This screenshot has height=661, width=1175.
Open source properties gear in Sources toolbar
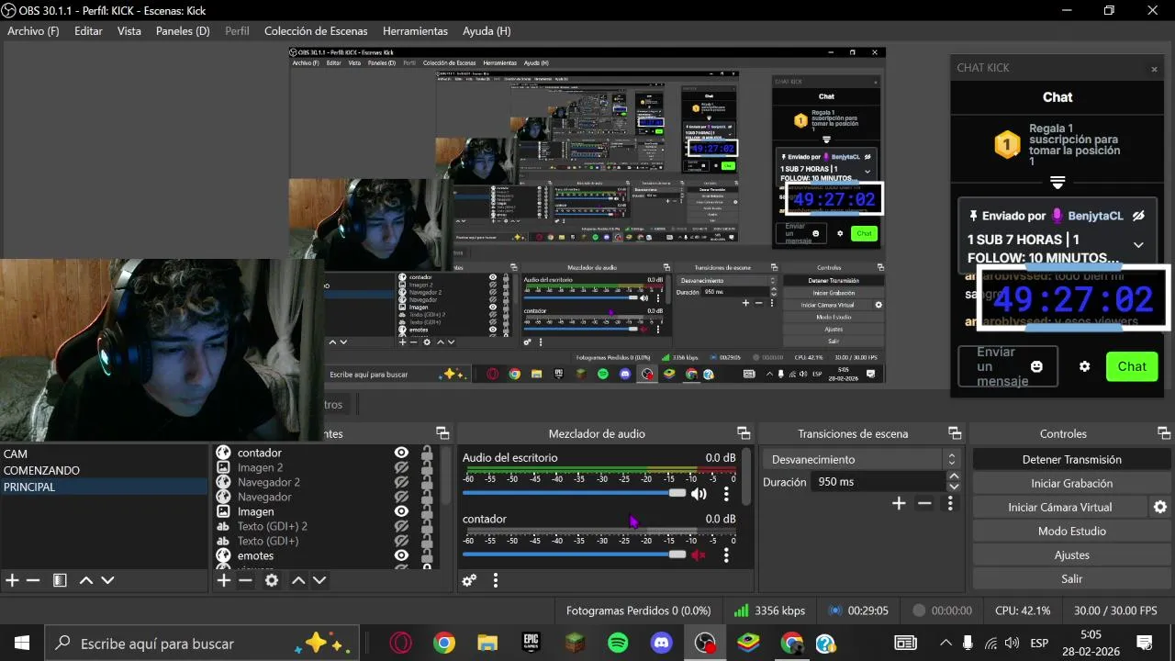(272, 580)
